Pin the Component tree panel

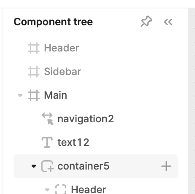(146, 22)
